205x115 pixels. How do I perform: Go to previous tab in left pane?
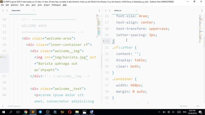3,11
